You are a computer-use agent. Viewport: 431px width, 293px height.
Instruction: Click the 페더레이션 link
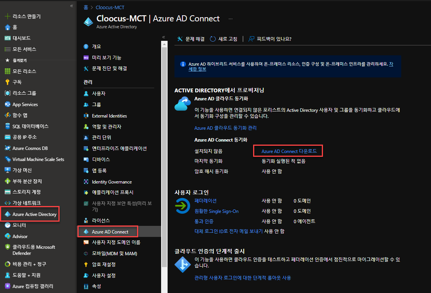(x=205, y=201)
